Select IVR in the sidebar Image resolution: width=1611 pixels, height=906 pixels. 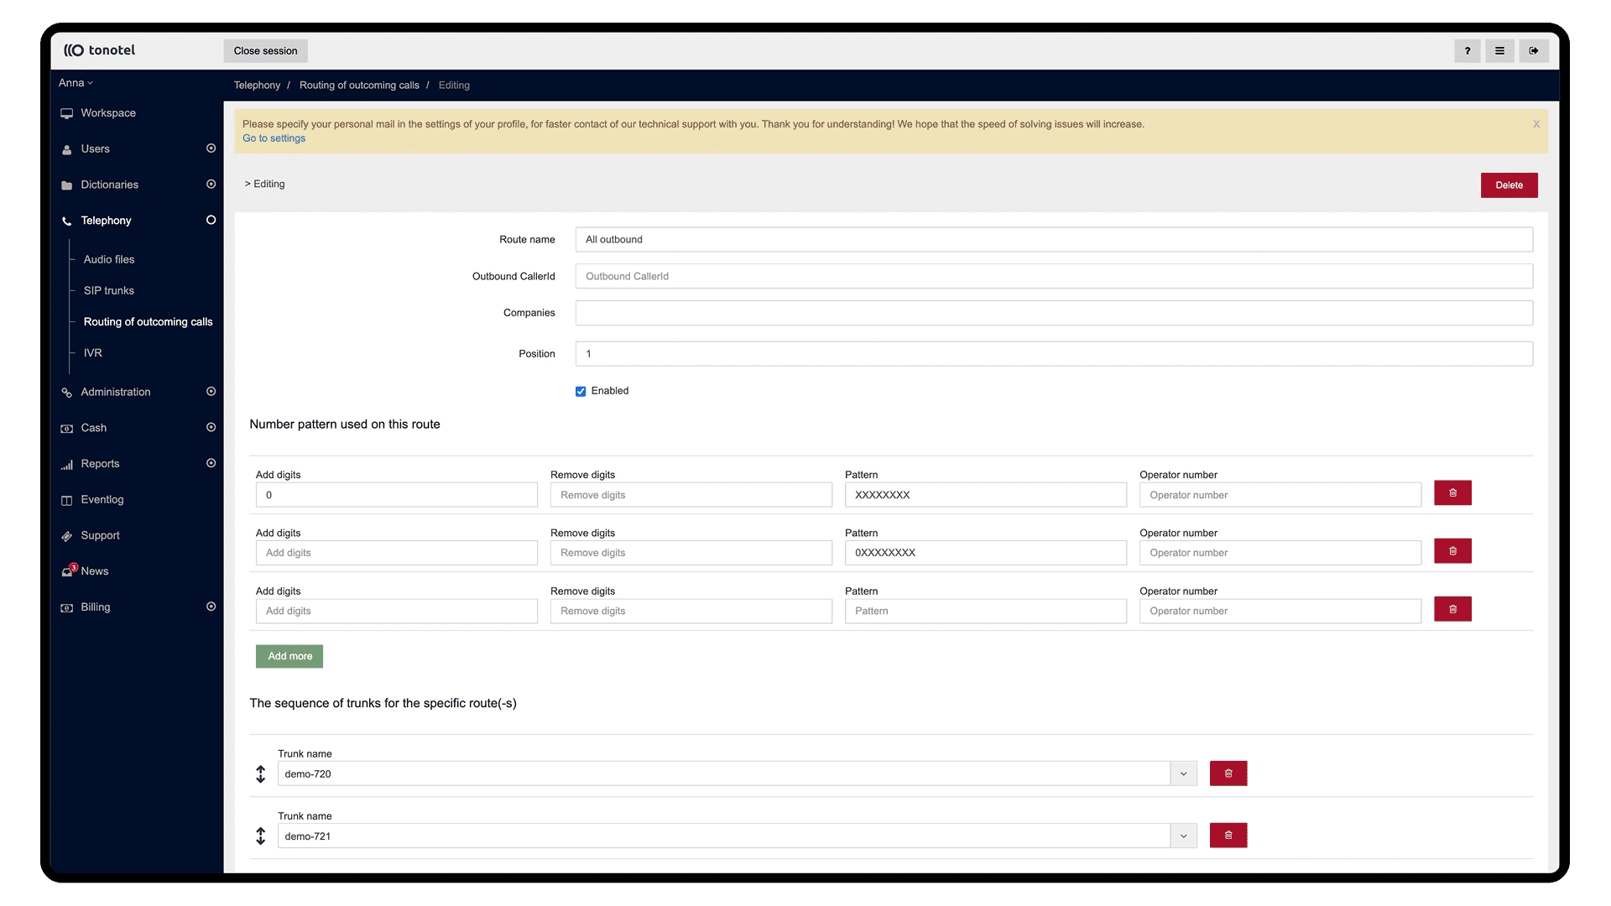92,353
